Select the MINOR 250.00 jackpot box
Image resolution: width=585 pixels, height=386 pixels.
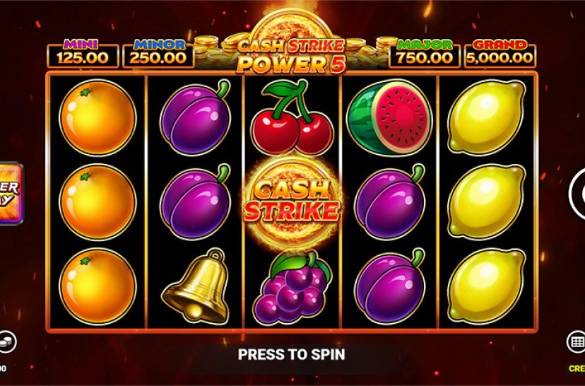(x=158, y=54)
